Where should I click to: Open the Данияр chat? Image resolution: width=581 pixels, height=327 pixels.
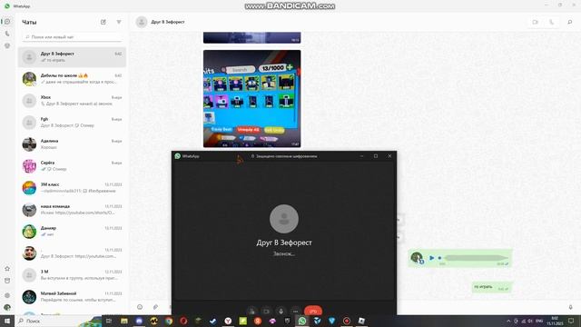(73, 232)
